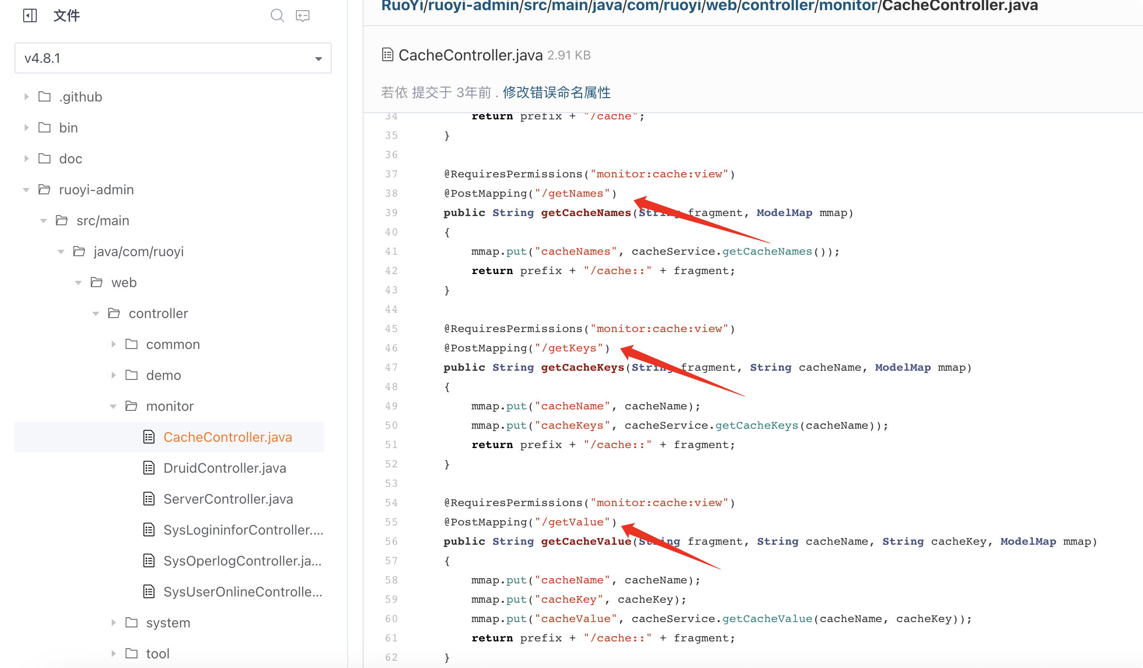The width and height of the screenshot is (1143, 668).
Task: Collapse the ruoyi-admin folder arrow
Action: pos(26,190)
